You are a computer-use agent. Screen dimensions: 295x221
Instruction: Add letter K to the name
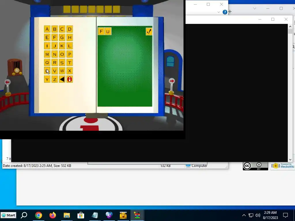tap(62, 46)
